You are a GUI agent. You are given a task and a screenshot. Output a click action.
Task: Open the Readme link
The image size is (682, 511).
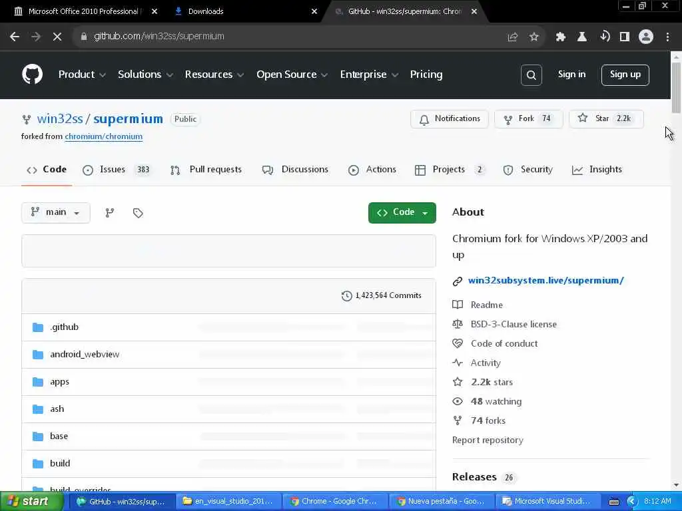pyautogui.click(x=486, y=305)
